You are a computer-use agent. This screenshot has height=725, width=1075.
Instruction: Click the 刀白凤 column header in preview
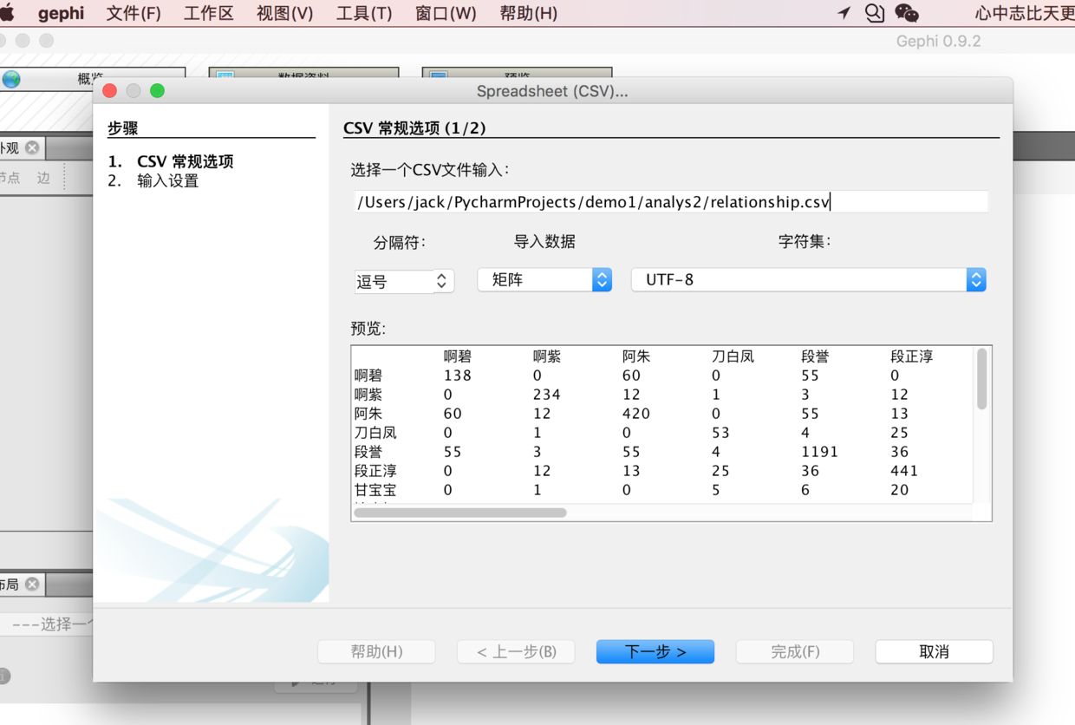pyautogui.click(x=733, y=356)
